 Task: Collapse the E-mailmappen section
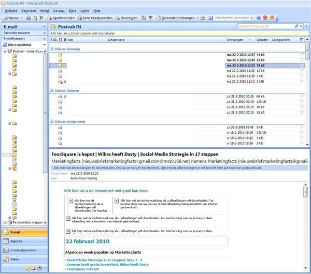[45, 39]
